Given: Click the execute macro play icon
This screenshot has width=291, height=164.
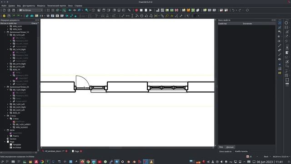Looking at the screenshot, I should point(151,10).
